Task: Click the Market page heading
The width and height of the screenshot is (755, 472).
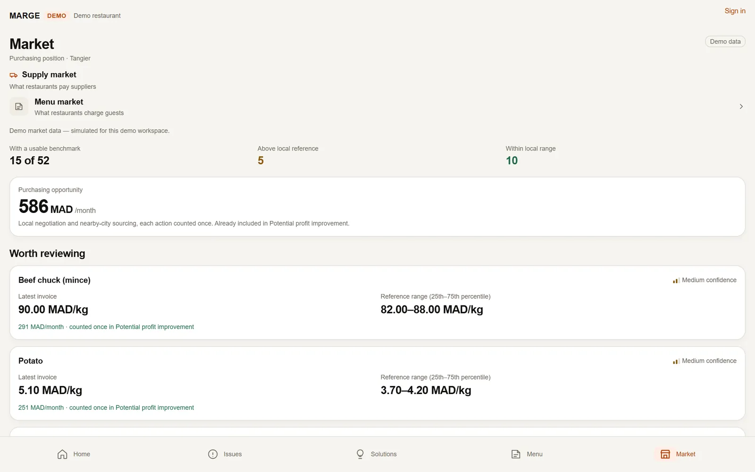Action: (32, 44)
